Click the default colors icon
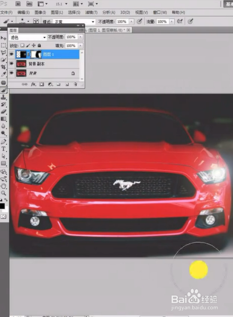The height and width of the screenshot is (317, 233). click(1, 200)
